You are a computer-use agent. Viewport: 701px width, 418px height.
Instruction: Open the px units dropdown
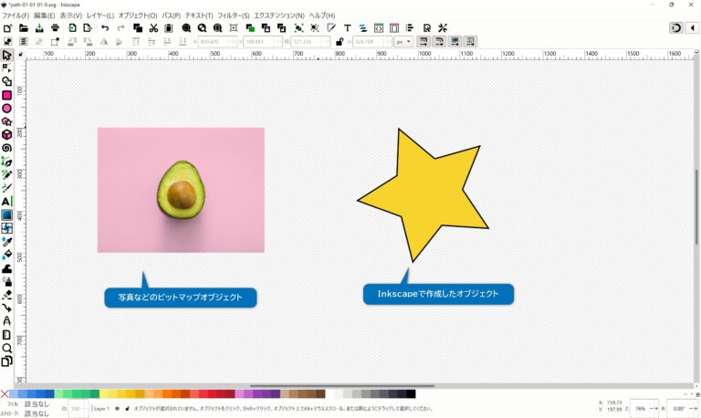(403, 41)
